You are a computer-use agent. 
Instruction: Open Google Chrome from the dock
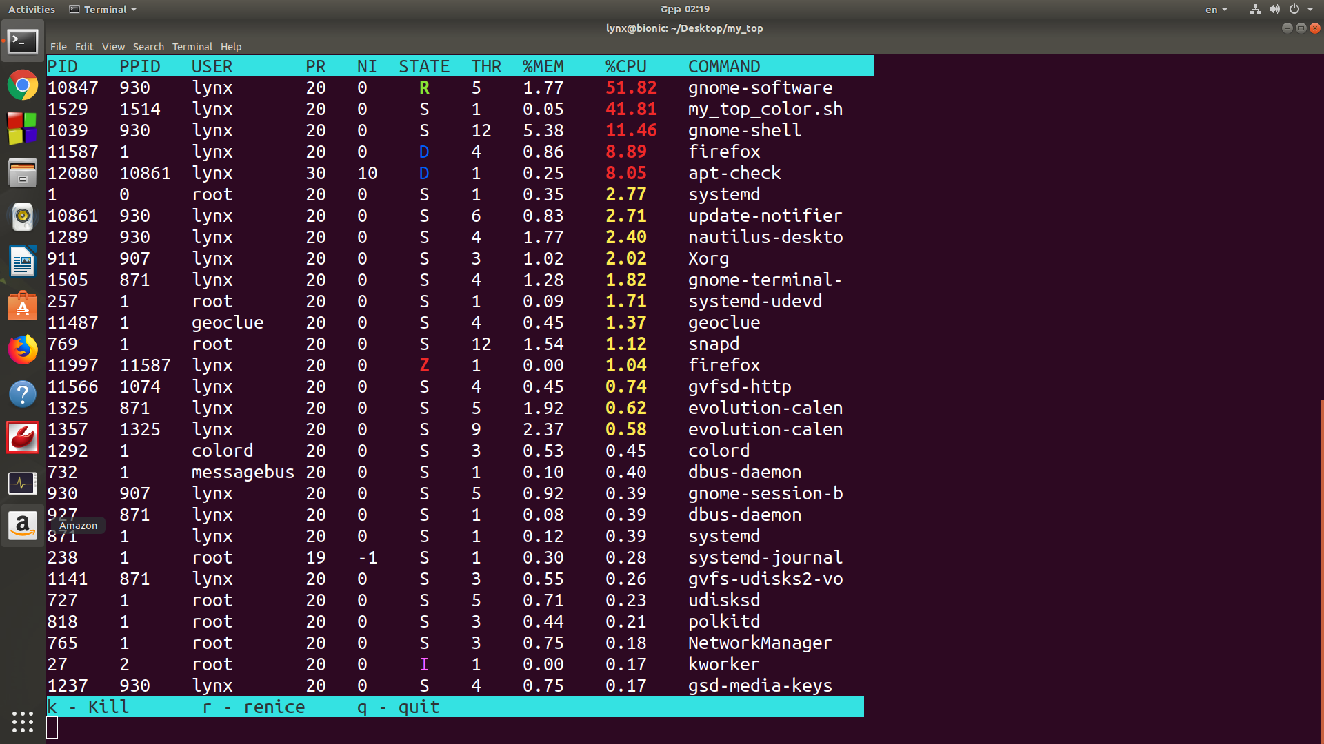[x=23, y=85]
